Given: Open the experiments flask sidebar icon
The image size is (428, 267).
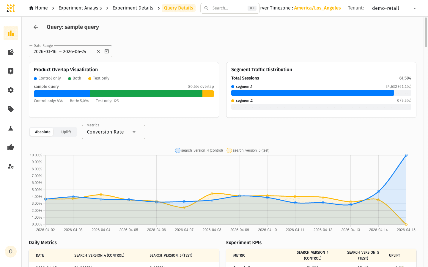Looking at the screenshot, I should click(11, 128).
